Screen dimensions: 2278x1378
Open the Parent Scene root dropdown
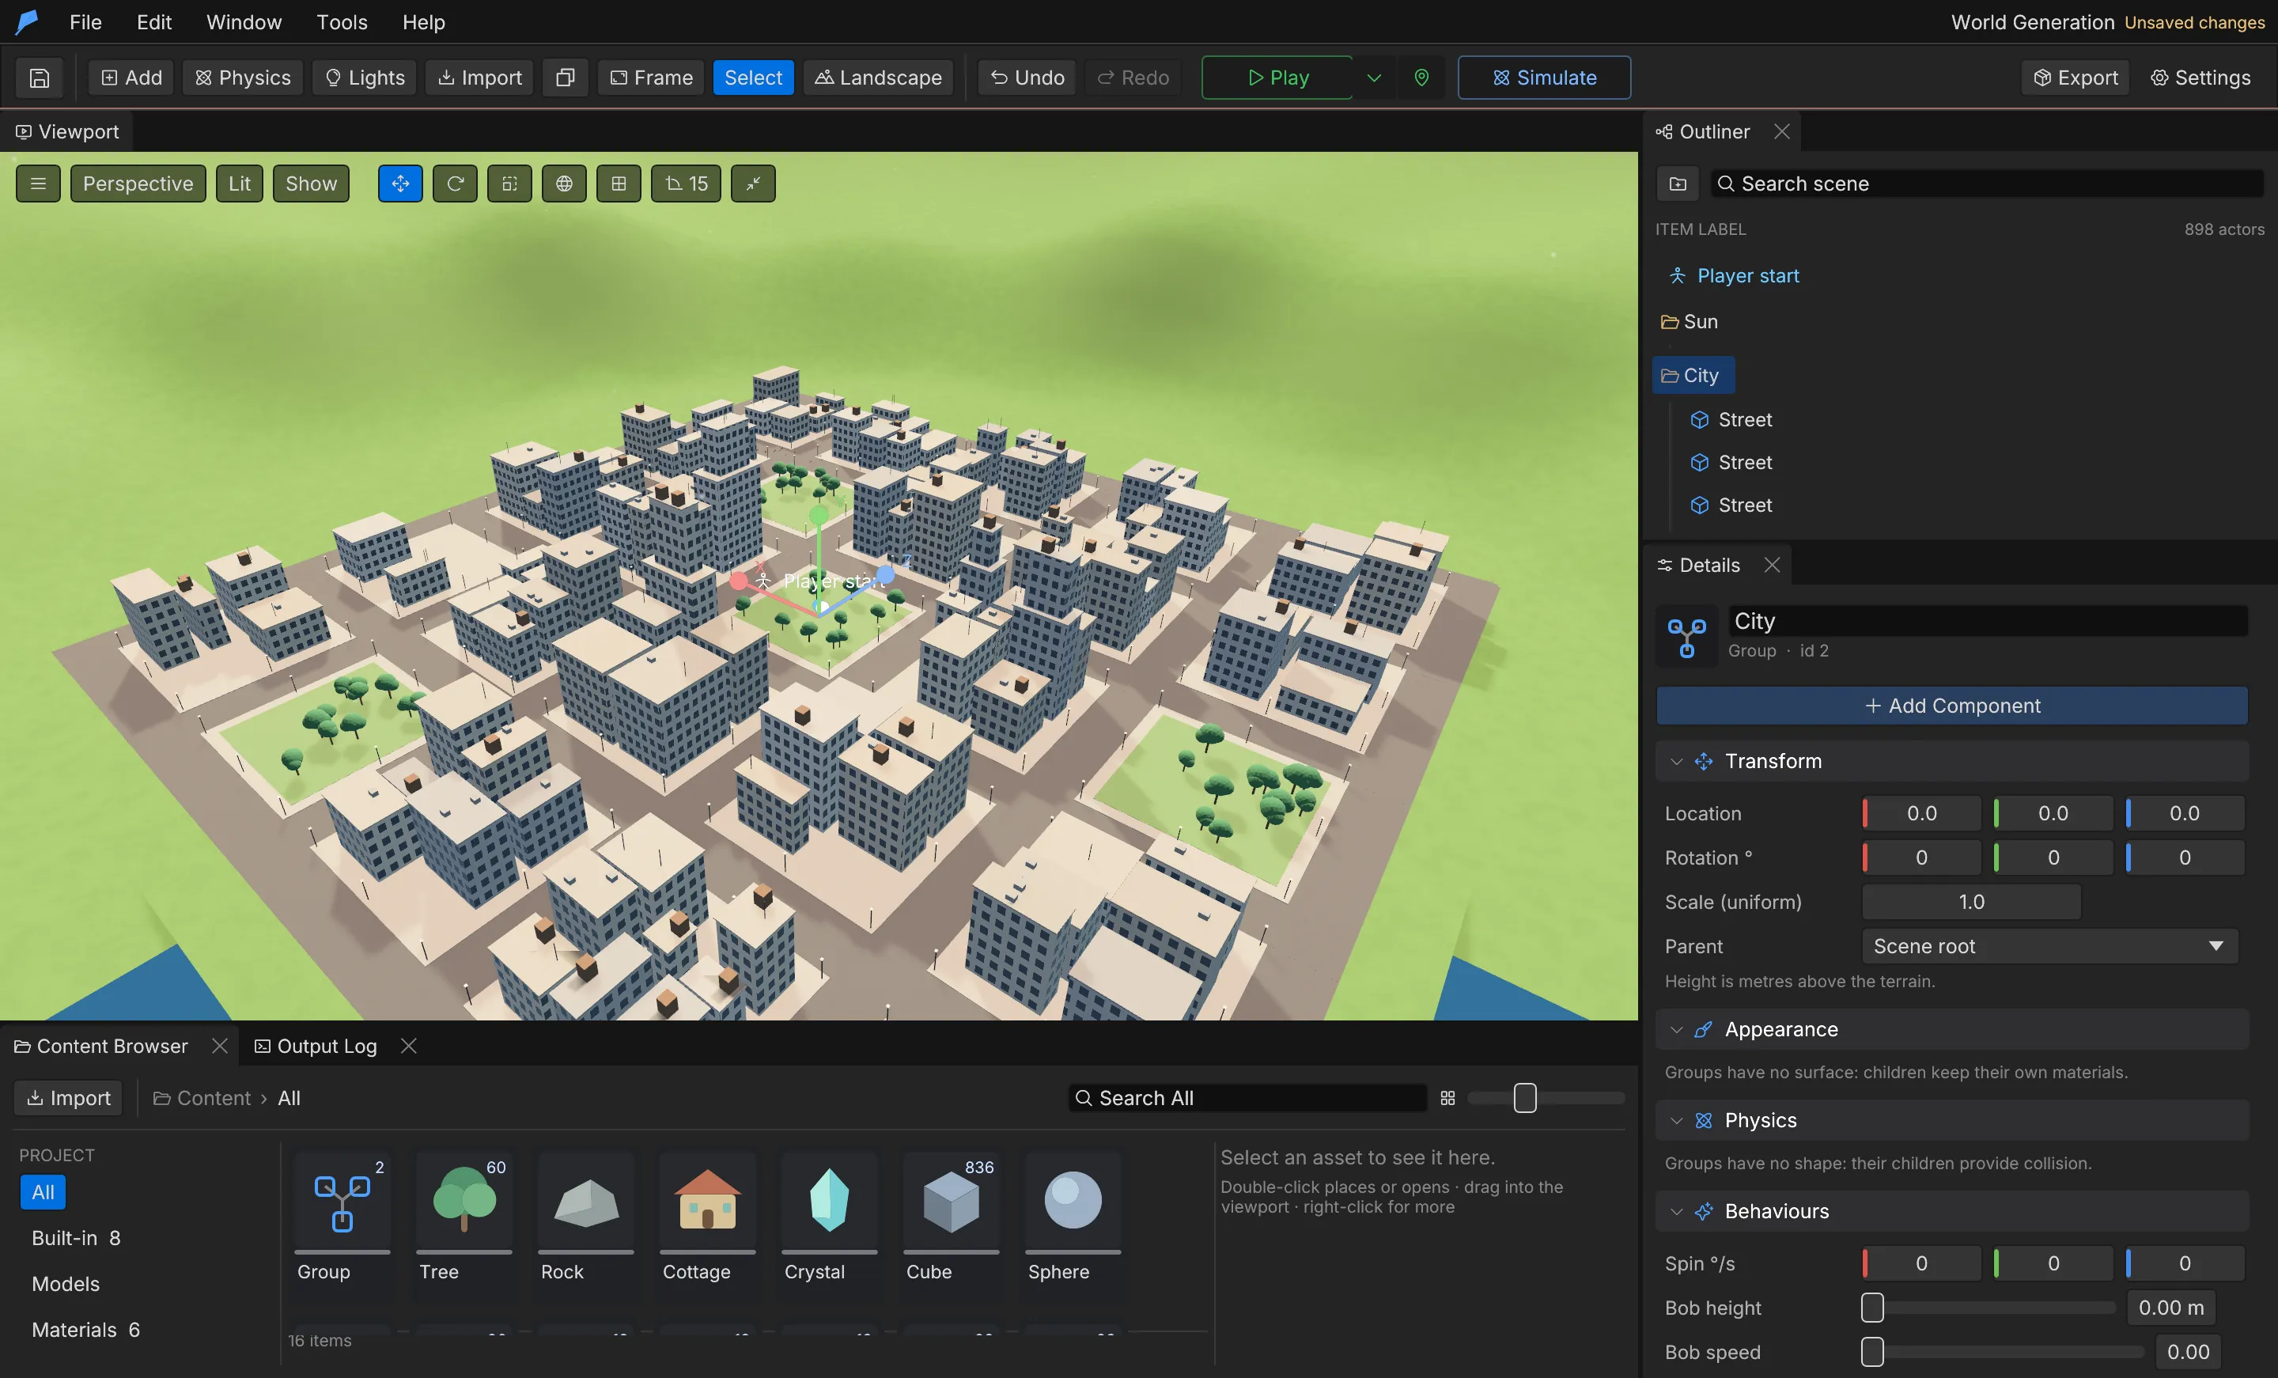point(2049,945)
